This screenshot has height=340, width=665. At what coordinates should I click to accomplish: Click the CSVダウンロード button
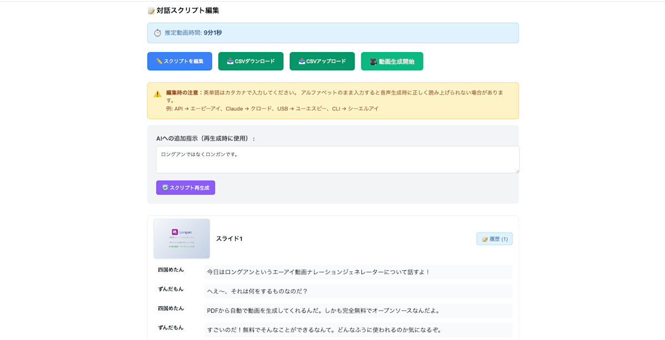click(x=250, y=61)
